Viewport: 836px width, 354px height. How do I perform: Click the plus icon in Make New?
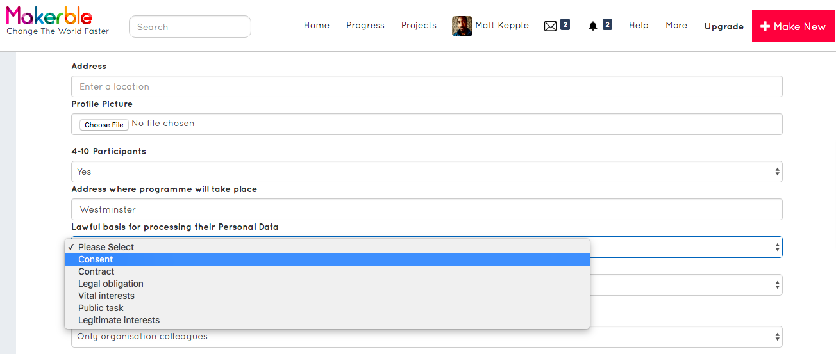click(x=765, y=26)
